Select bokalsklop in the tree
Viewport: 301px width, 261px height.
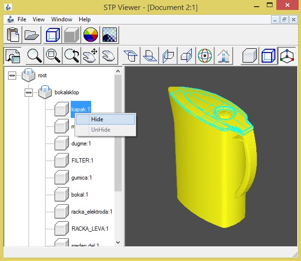(67, 92)
